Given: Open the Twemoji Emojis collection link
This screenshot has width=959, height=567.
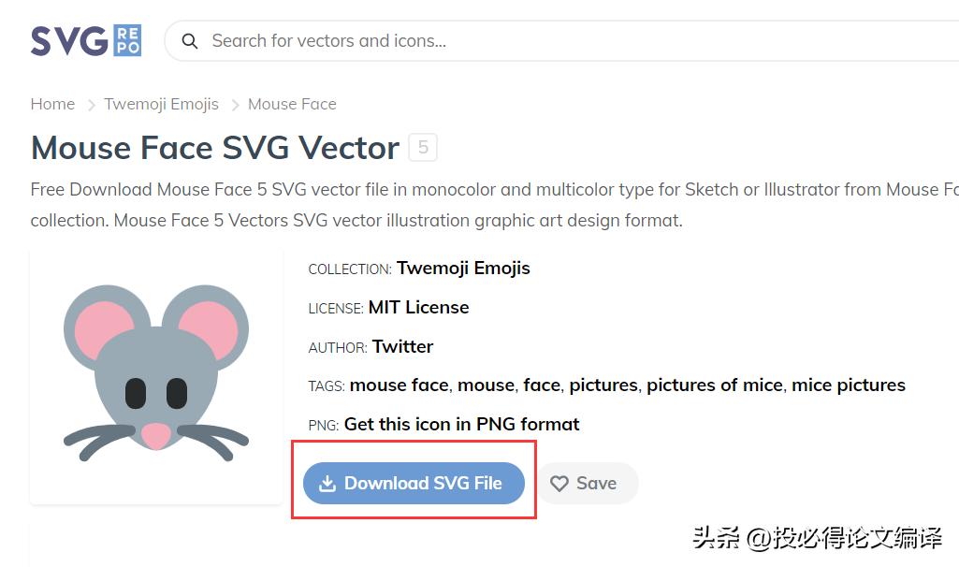Looking at the screenshot, I should pyautogui.click(x=463, y=269).
